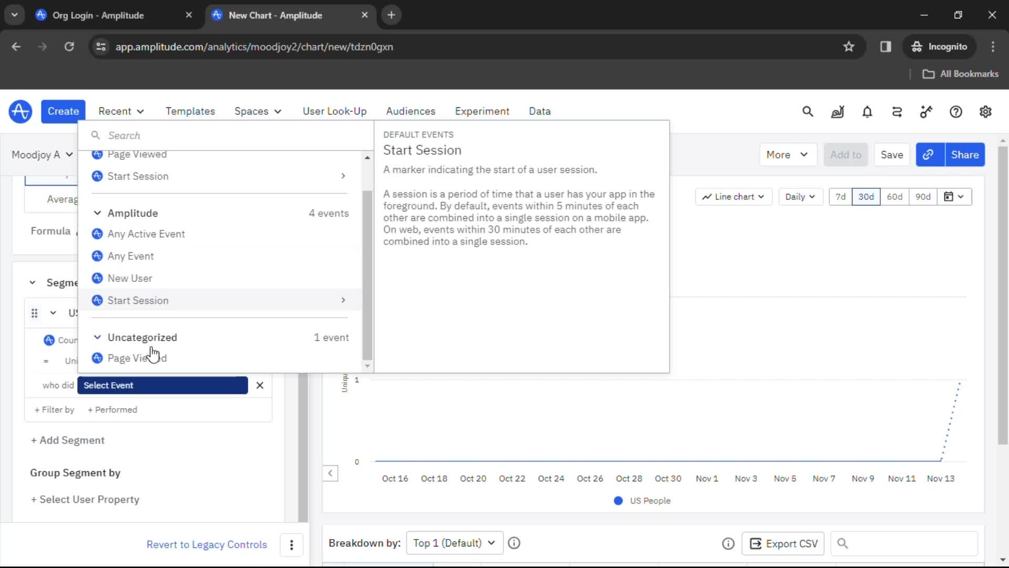Select the 30d time range toggle
This screenshot has height=568, width=1009.
866,196
